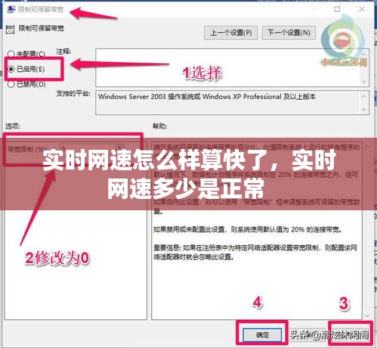Maximize the 限制可保留带宽 window
The height and width of the screenshot is (348, 377).
[x=337, y=9]
